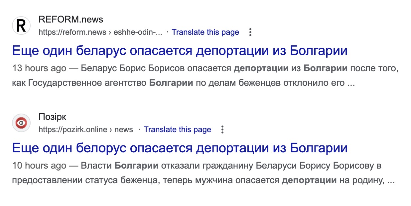The height and width of the screenshot is (206, 411).
Task: Click snippet text 'Беларус Борис Борисов опасается'
Action: coord(156,69)
